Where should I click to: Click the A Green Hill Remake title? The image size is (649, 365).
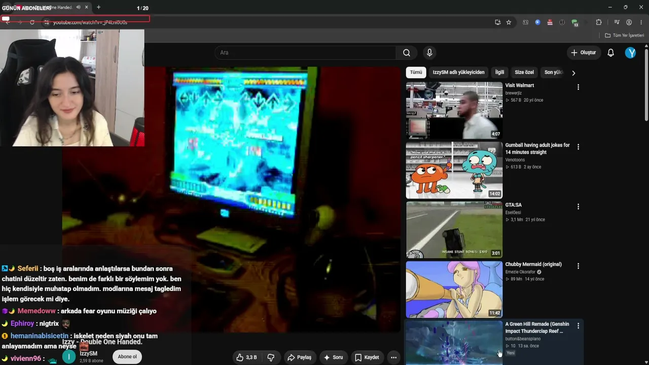point(537,327)
